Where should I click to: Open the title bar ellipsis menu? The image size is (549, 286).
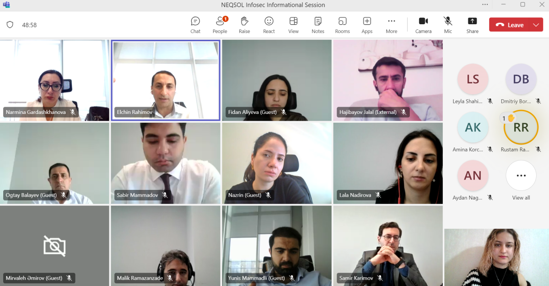[x=485, y=5]
